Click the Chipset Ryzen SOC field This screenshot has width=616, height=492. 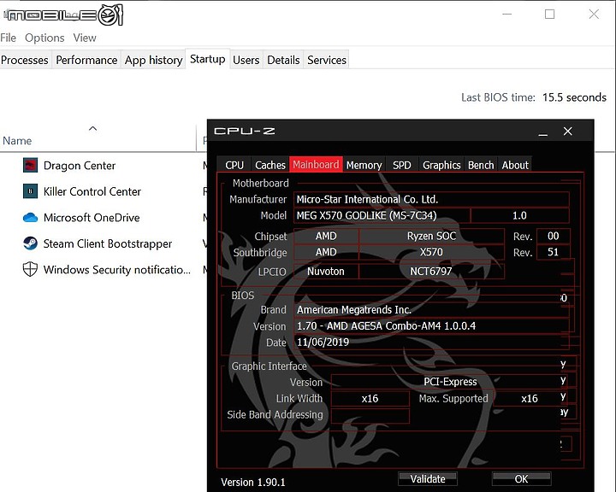pos(431,236)
